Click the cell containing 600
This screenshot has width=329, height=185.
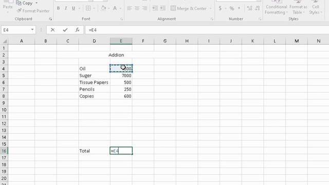121,96
